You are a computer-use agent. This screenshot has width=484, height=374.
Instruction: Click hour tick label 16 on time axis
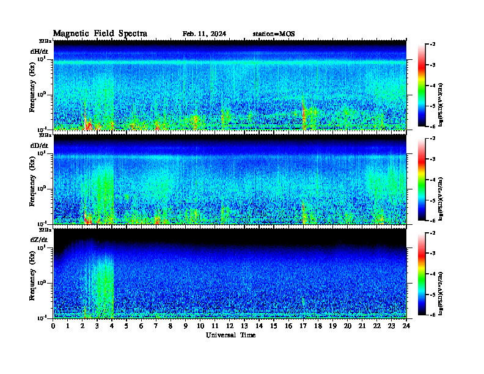tap(288, 326)
